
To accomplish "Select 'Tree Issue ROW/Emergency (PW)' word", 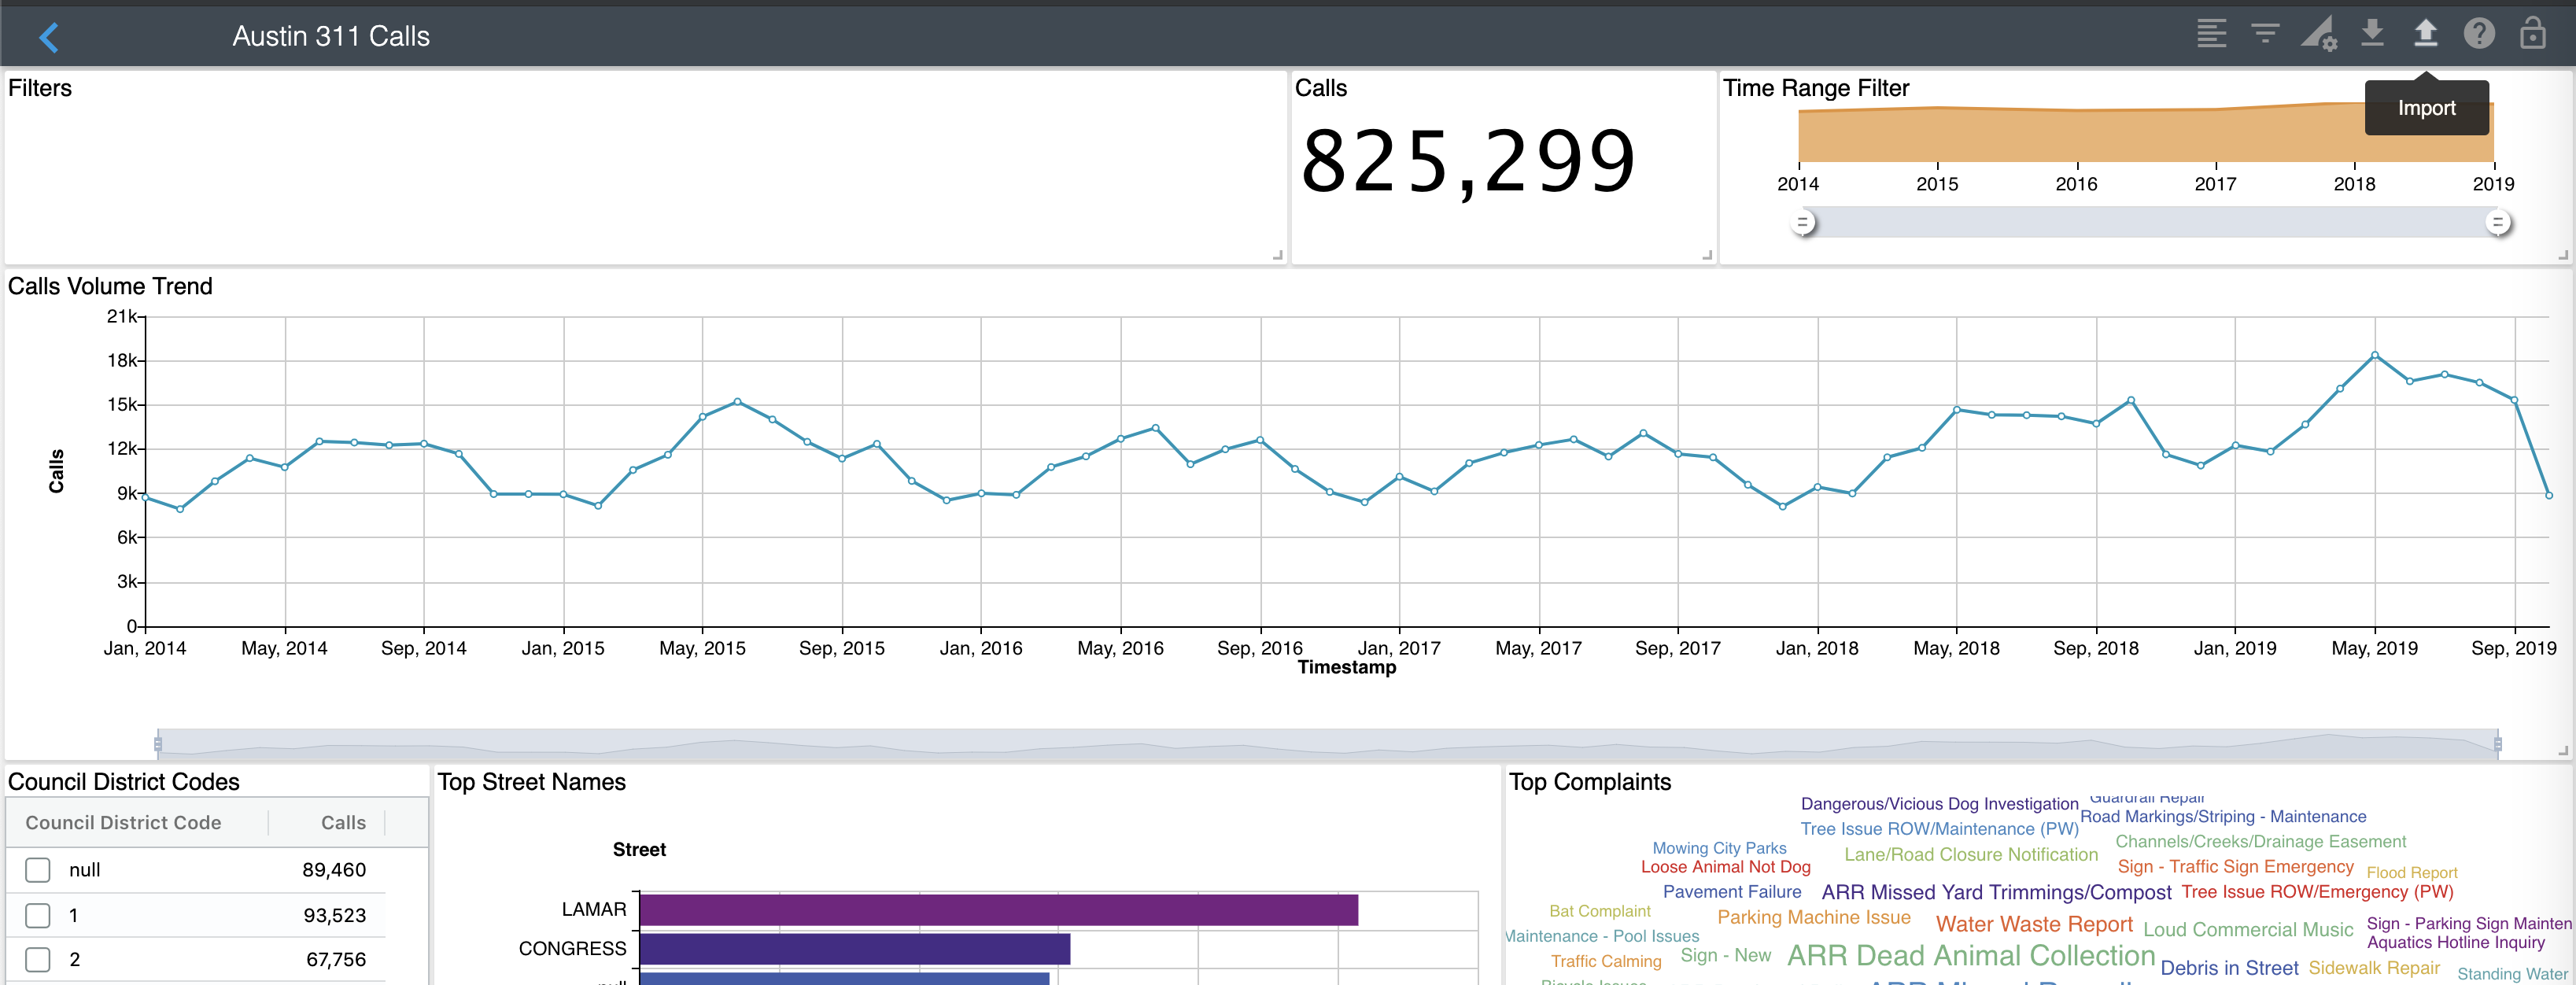I will 2317,892.
